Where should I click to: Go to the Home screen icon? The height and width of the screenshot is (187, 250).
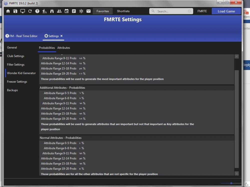(8, 11)
